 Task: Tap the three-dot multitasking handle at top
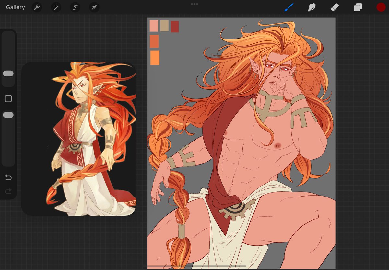click(x=194, y=4)
